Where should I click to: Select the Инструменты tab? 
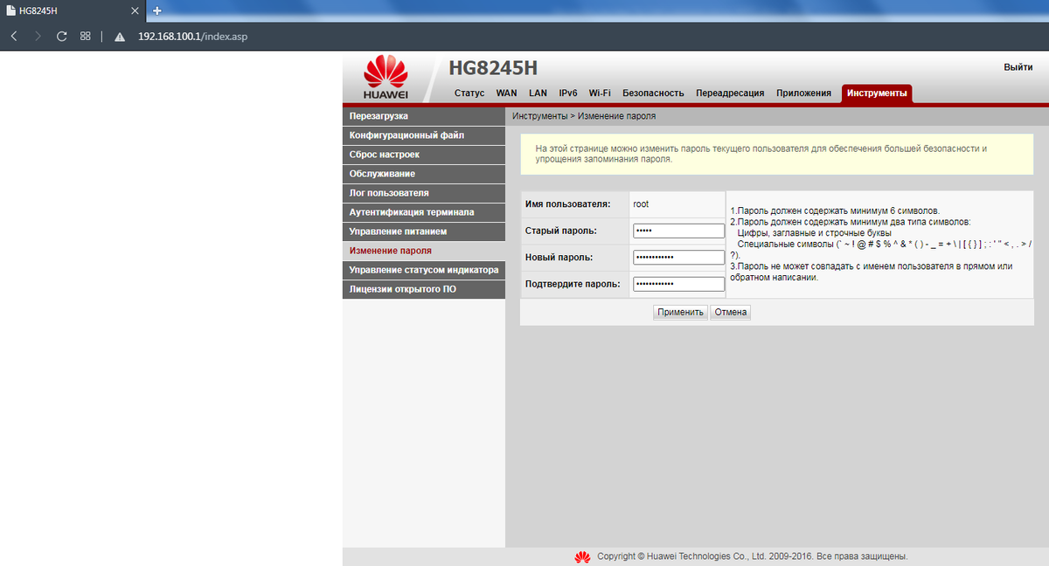point(877,93)
